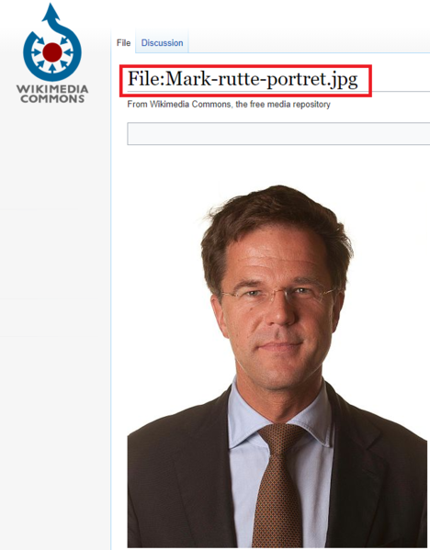Click the WIKIMEDIA COMMONS wordmark text

pos(52,94)
